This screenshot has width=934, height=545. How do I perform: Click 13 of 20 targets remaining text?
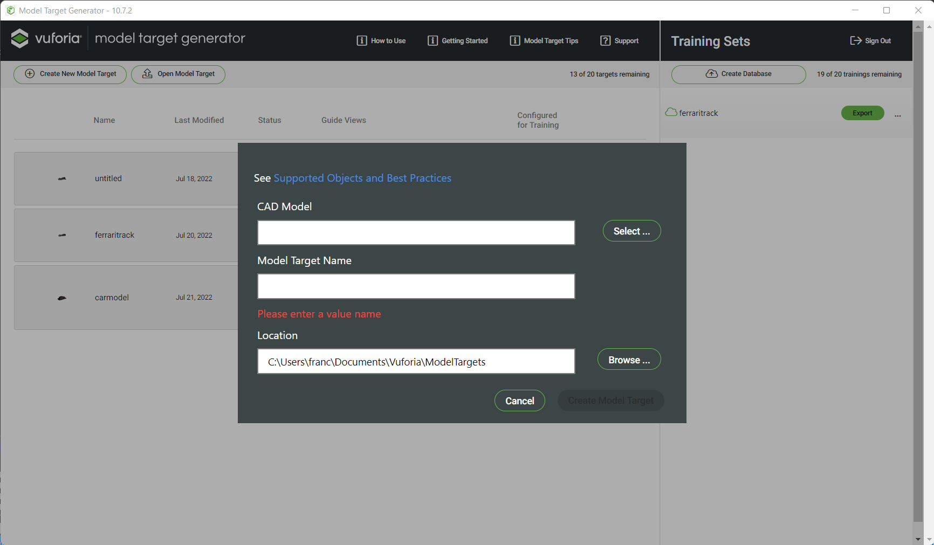(610, 74)
